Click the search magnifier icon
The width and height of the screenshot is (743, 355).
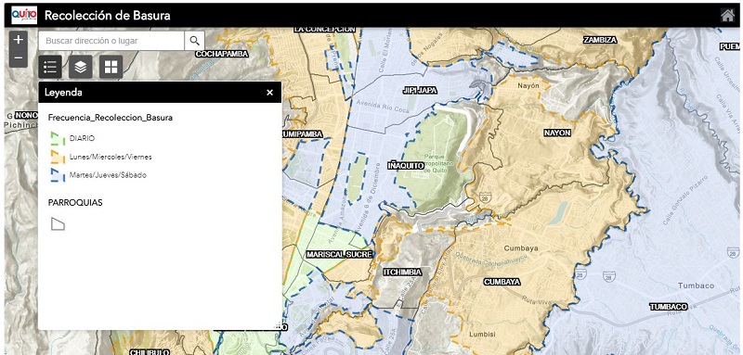194,41
